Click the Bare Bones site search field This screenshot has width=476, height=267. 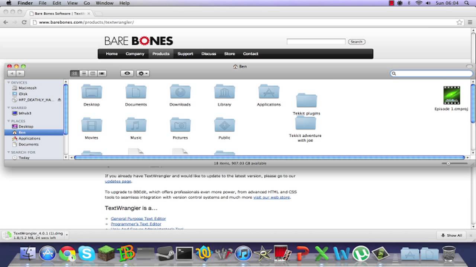click(x=316, y=42)
